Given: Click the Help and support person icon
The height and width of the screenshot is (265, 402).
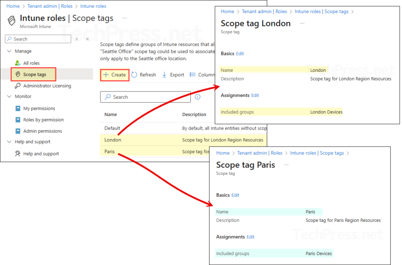Looking at the screenshot, I should [x=17, y=154].
